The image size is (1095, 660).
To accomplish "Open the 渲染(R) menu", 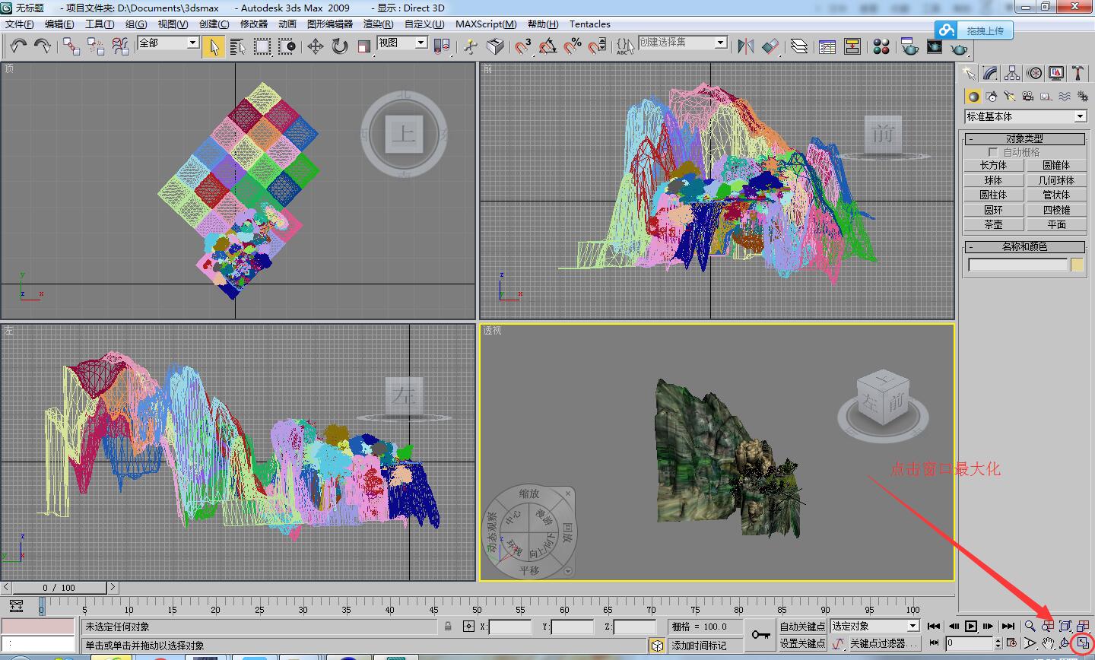I will pos(378,24).
